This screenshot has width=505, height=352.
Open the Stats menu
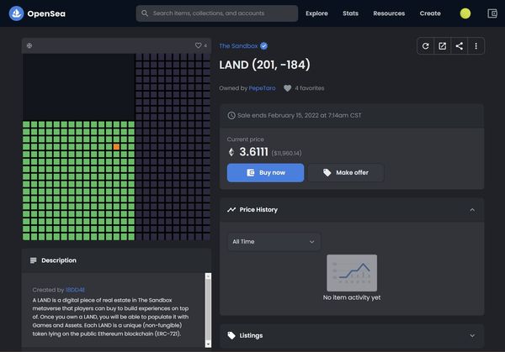pos(350,13)
